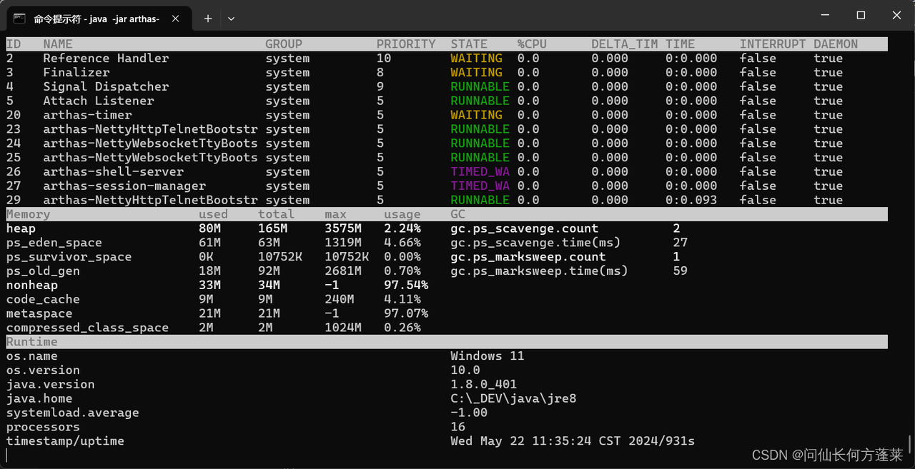Screen dimensions: 915x469
Task: Click the Wed May 22 timestamp value
Action: (573, 441)
